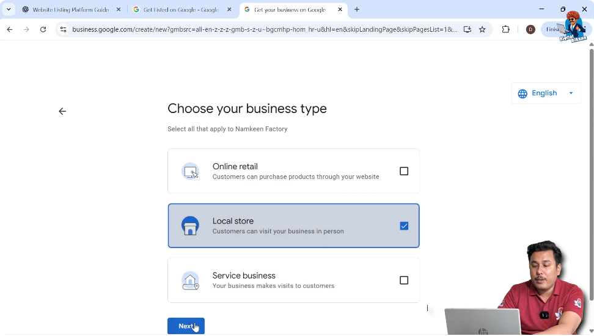Minimize the browser window
The height and width of the screenshot is (336, 594).
point(541,9)
